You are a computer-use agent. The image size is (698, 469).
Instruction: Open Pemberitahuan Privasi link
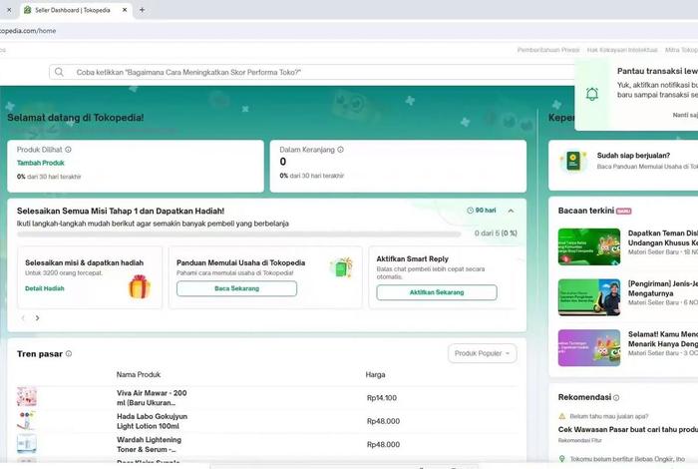tap(546, 49)
